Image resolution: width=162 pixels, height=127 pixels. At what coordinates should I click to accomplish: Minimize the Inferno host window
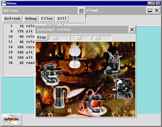[149, 3]
